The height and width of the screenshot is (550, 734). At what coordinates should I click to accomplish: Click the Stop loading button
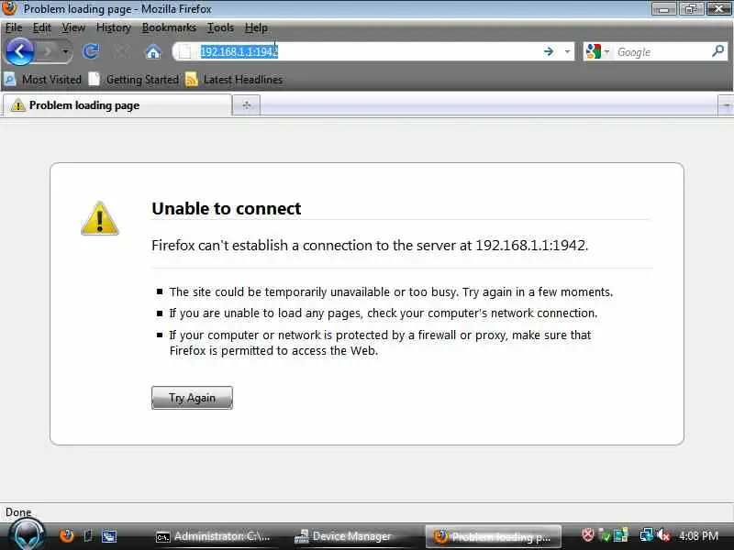[x=122, y=51]
